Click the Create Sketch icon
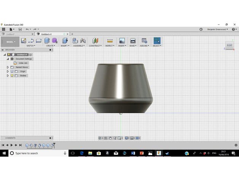The width and height of the screenshot is (239, 179). [24, 41]
